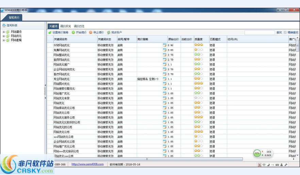Click the folder icon of 网站套餐
The height and width of the screenshot is (175, 300).
(8, 40)
